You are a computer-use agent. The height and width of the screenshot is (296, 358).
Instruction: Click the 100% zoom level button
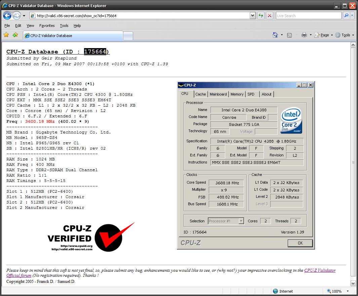pyautogui.click(x=334, y=291)
